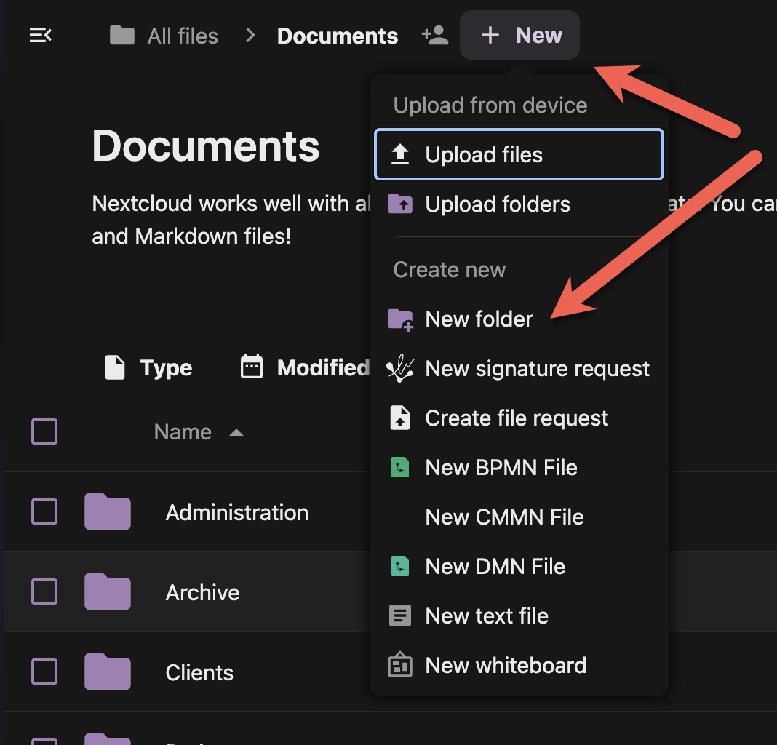
Task: Navigate to All files breadcrumb
Action: coord(182,36)
